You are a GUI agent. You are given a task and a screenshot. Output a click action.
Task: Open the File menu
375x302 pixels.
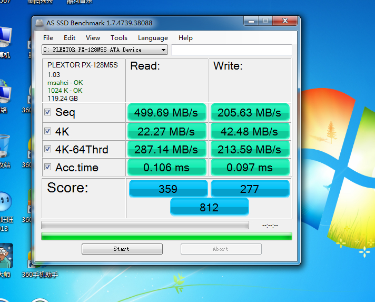[48, 38]
